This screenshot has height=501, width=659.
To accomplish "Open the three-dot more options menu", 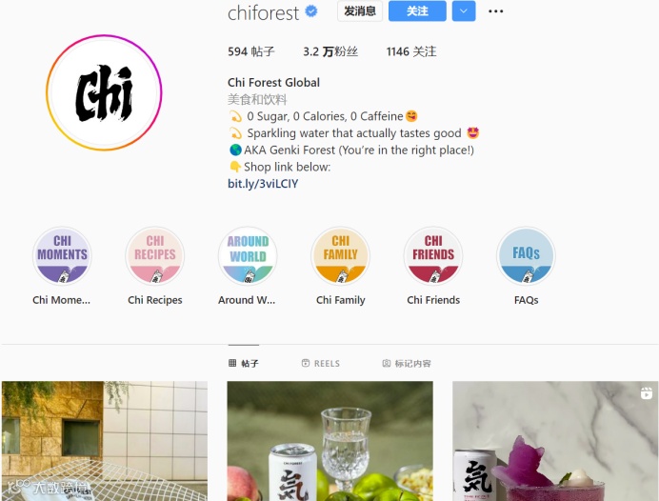I will [x=495, y=11].
